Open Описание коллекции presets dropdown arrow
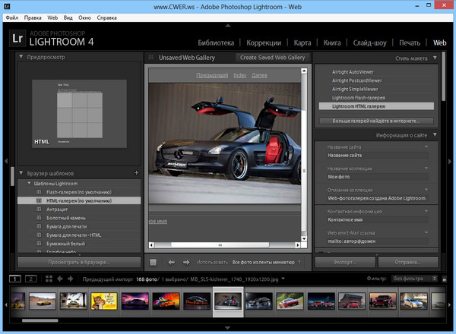This screenshot has width=456, height=334. 426,189
